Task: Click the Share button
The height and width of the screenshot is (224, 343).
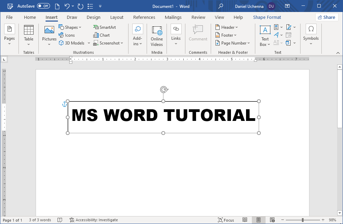Action: pyautogui.click(x=327, y=17)
